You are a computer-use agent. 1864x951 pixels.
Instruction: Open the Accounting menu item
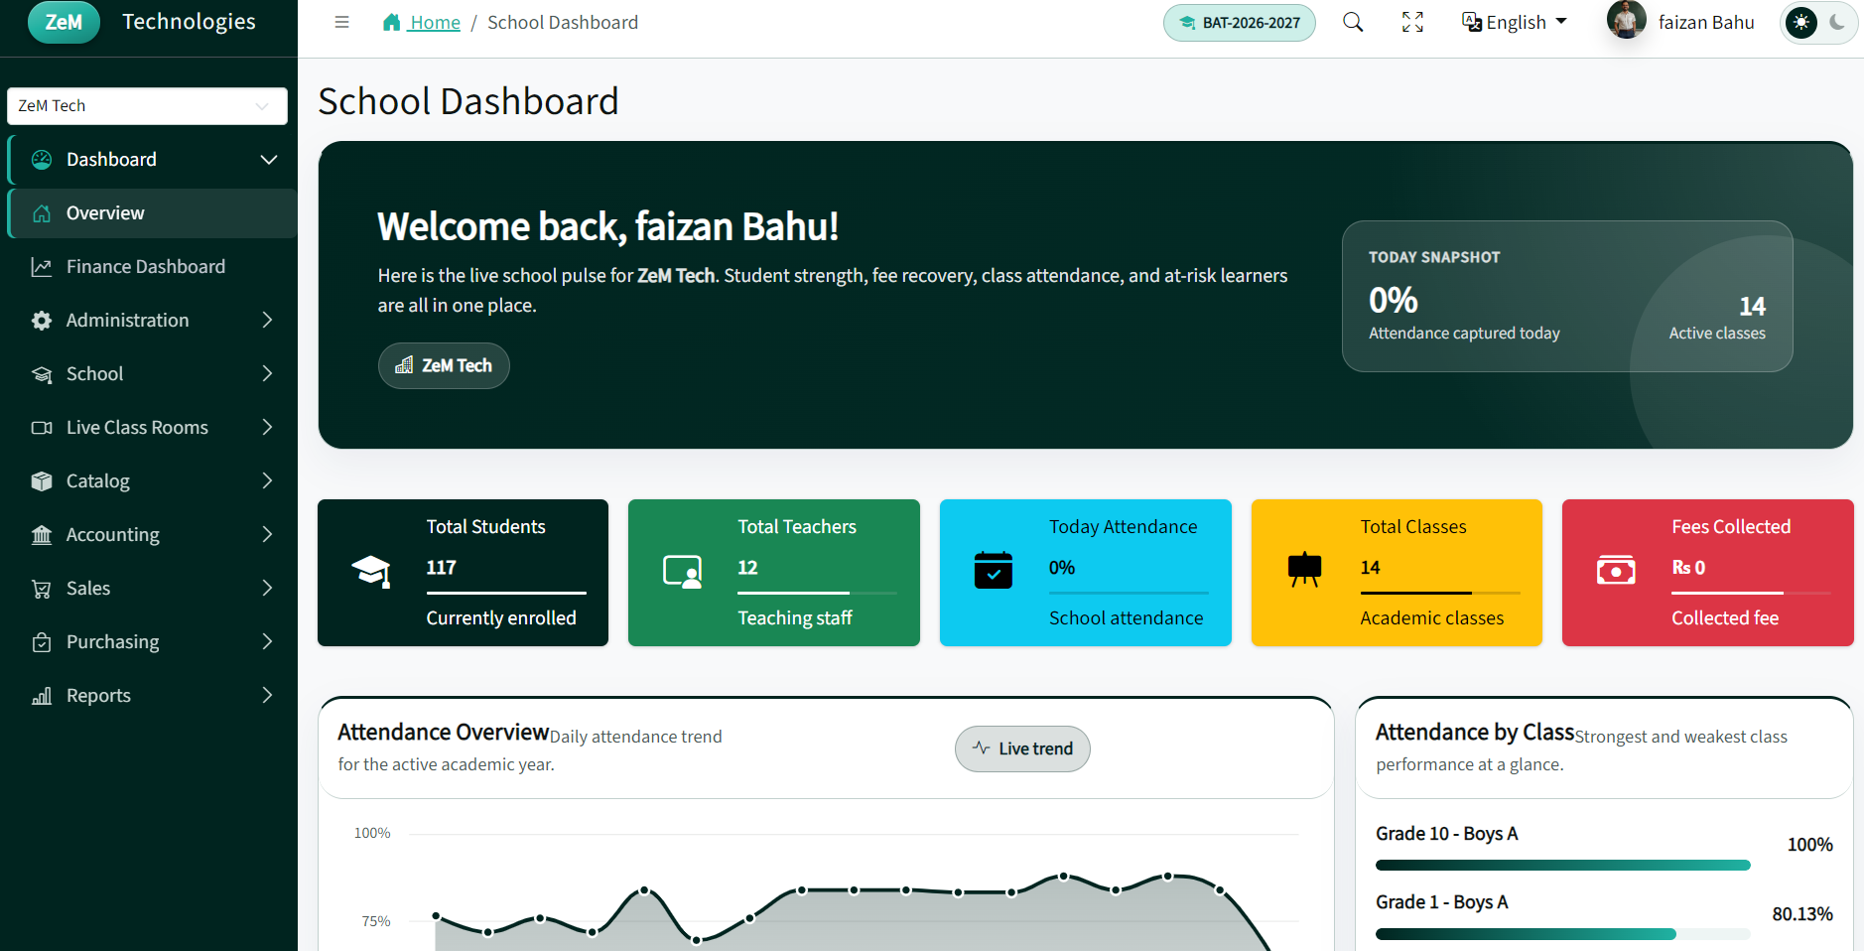[152, 535]
